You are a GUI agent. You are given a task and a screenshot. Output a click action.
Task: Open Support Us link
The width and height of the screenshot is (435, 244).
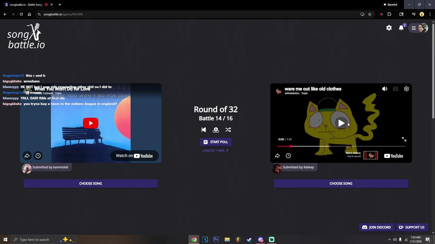(412, 227)
